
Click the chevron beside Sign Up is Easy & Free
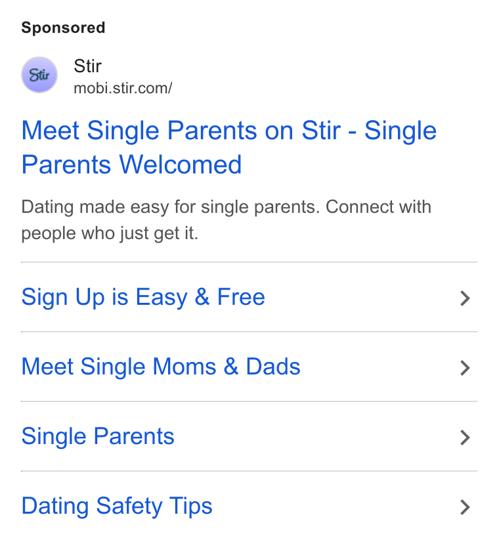tap(465, 298)
